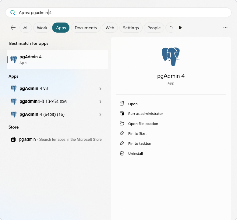Click elephant icon beside pgadmin4-8.13-x64.exe
Screen dimensions: 237x220
14,101
